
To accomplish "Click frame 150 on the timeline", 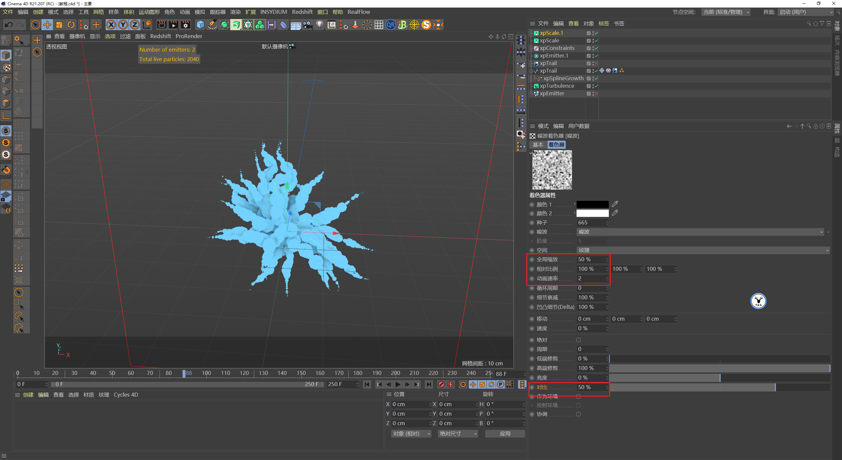I will (x=301, y=373).
